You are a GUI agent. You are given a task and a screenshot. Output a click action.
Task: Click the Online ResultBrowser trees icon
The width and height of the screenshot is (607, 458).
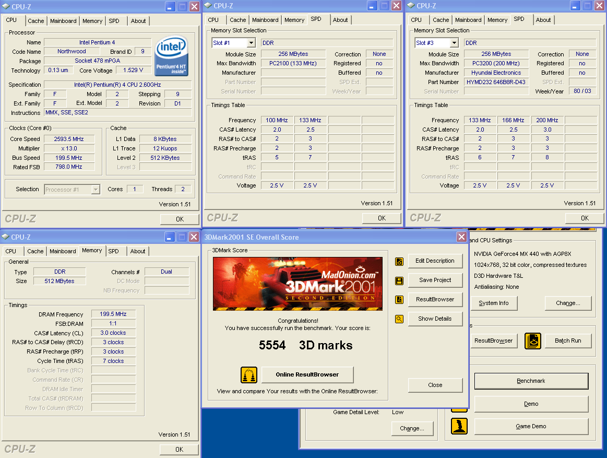249,375
